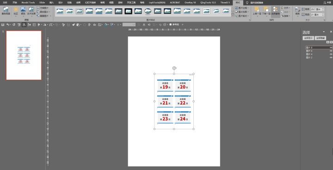Screen dimensions: 333x170
Task: Select slide 1 thumbnail in slide panel
Action: (24, 55)
